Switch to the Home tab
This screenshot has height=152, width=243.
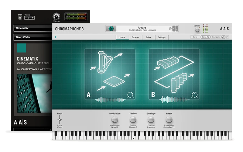coord(122,37)
